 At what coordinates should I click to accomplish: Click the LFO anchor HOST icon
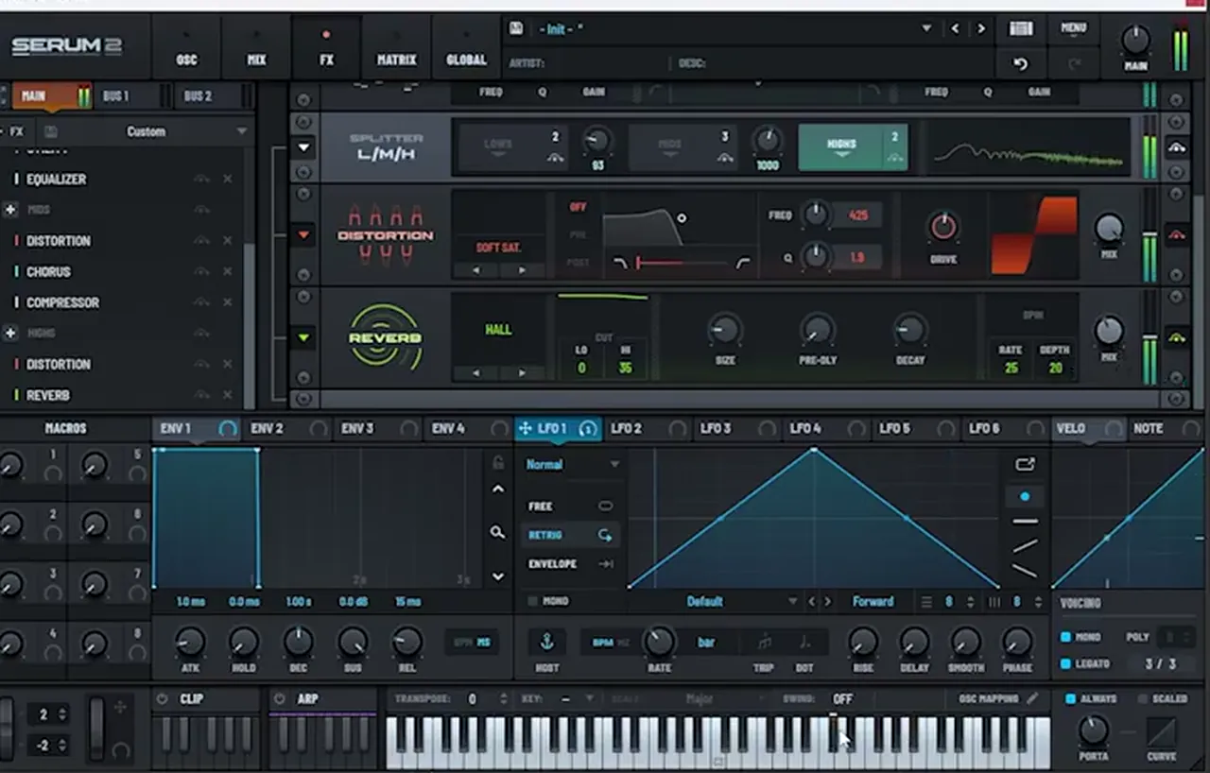coord(546,642)
